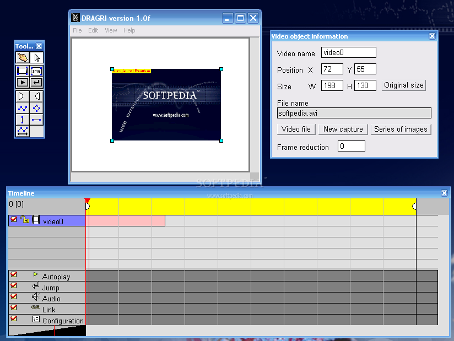Viewport: 454px width, 341px height.
Task: Click the timeline end half-circle marker
Action: 414,206
